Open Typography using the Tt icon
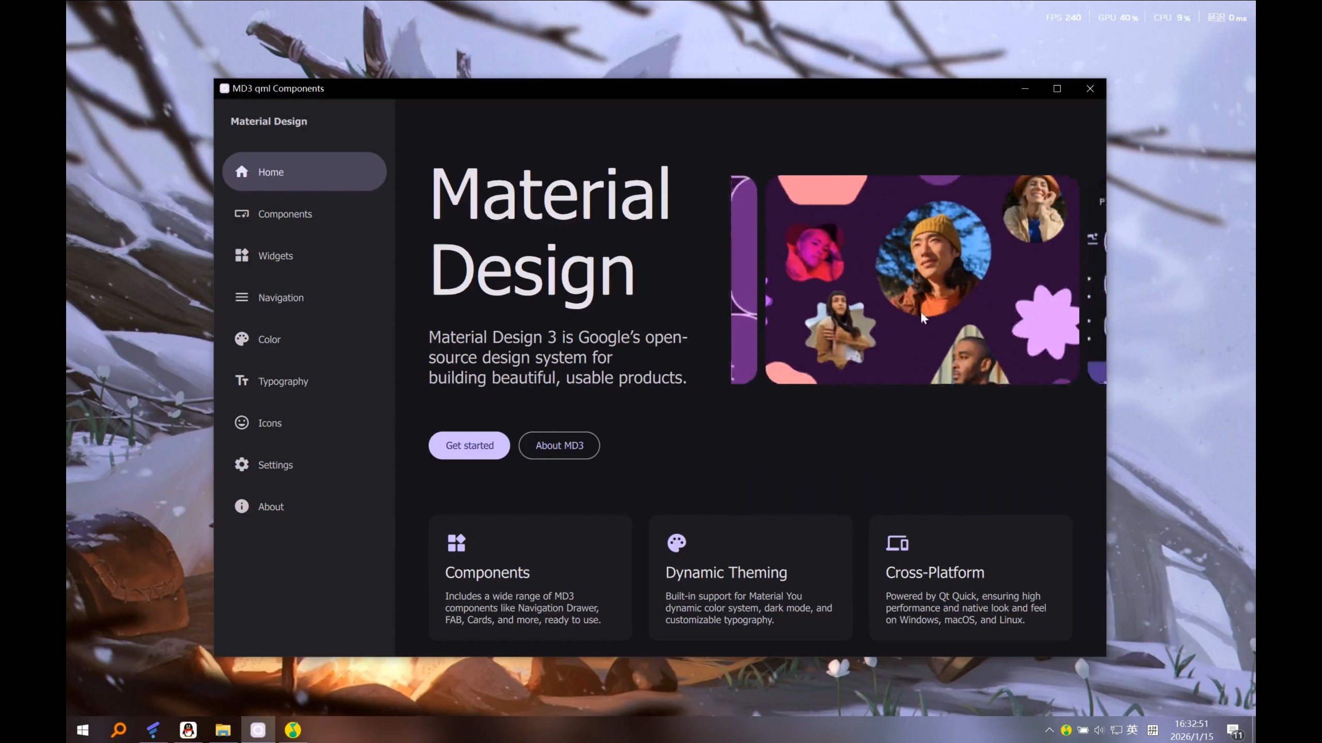The height and width of the screenshot is (743, 1322). pyautogui.click(x=242, y=381)
